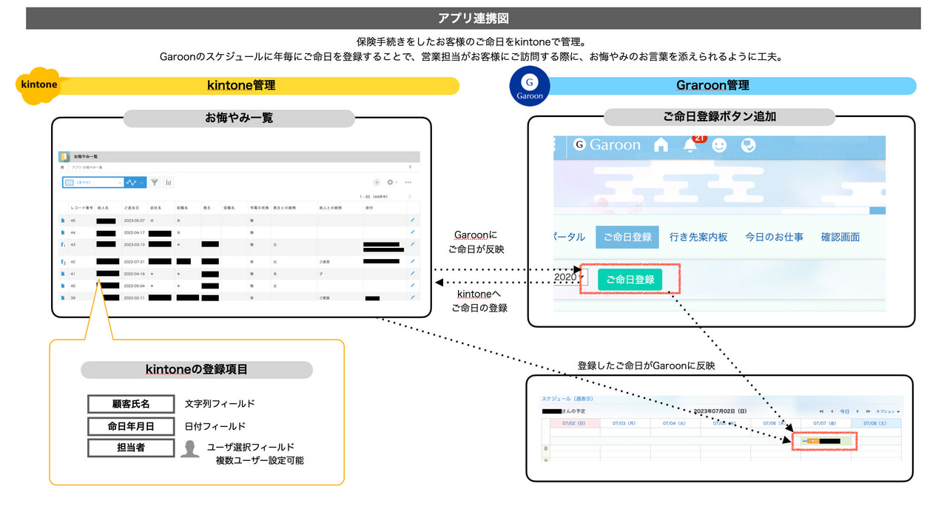Open record 45 detail document icon

point(63,220)
